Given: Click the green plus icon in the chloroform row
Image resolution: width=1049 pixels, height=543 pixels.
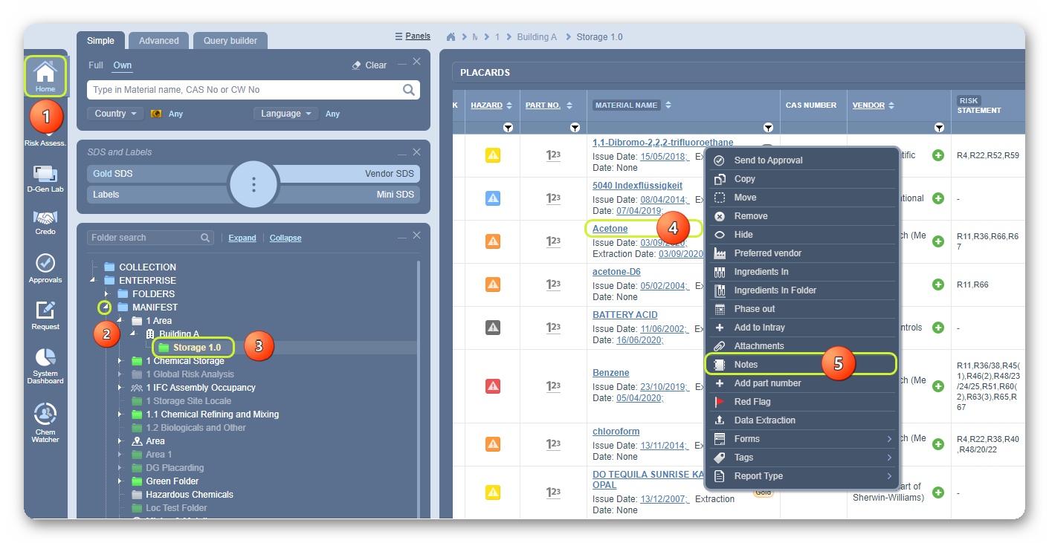Looking at the screenshot, I should tap(938, 444).
